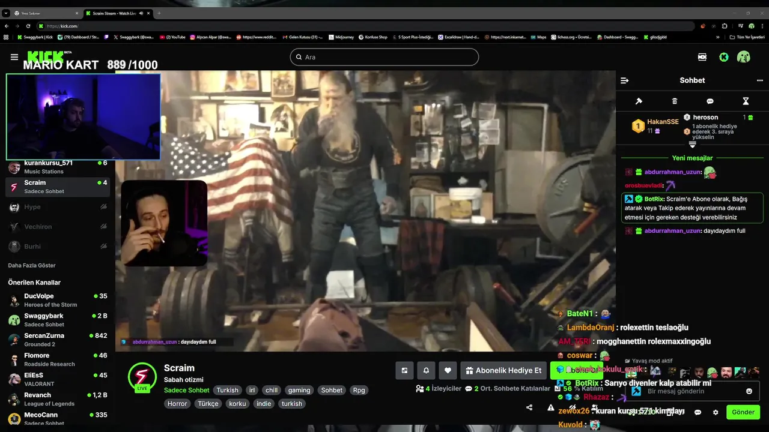
Task: Click the Kick logo
Action: point(46,56)
